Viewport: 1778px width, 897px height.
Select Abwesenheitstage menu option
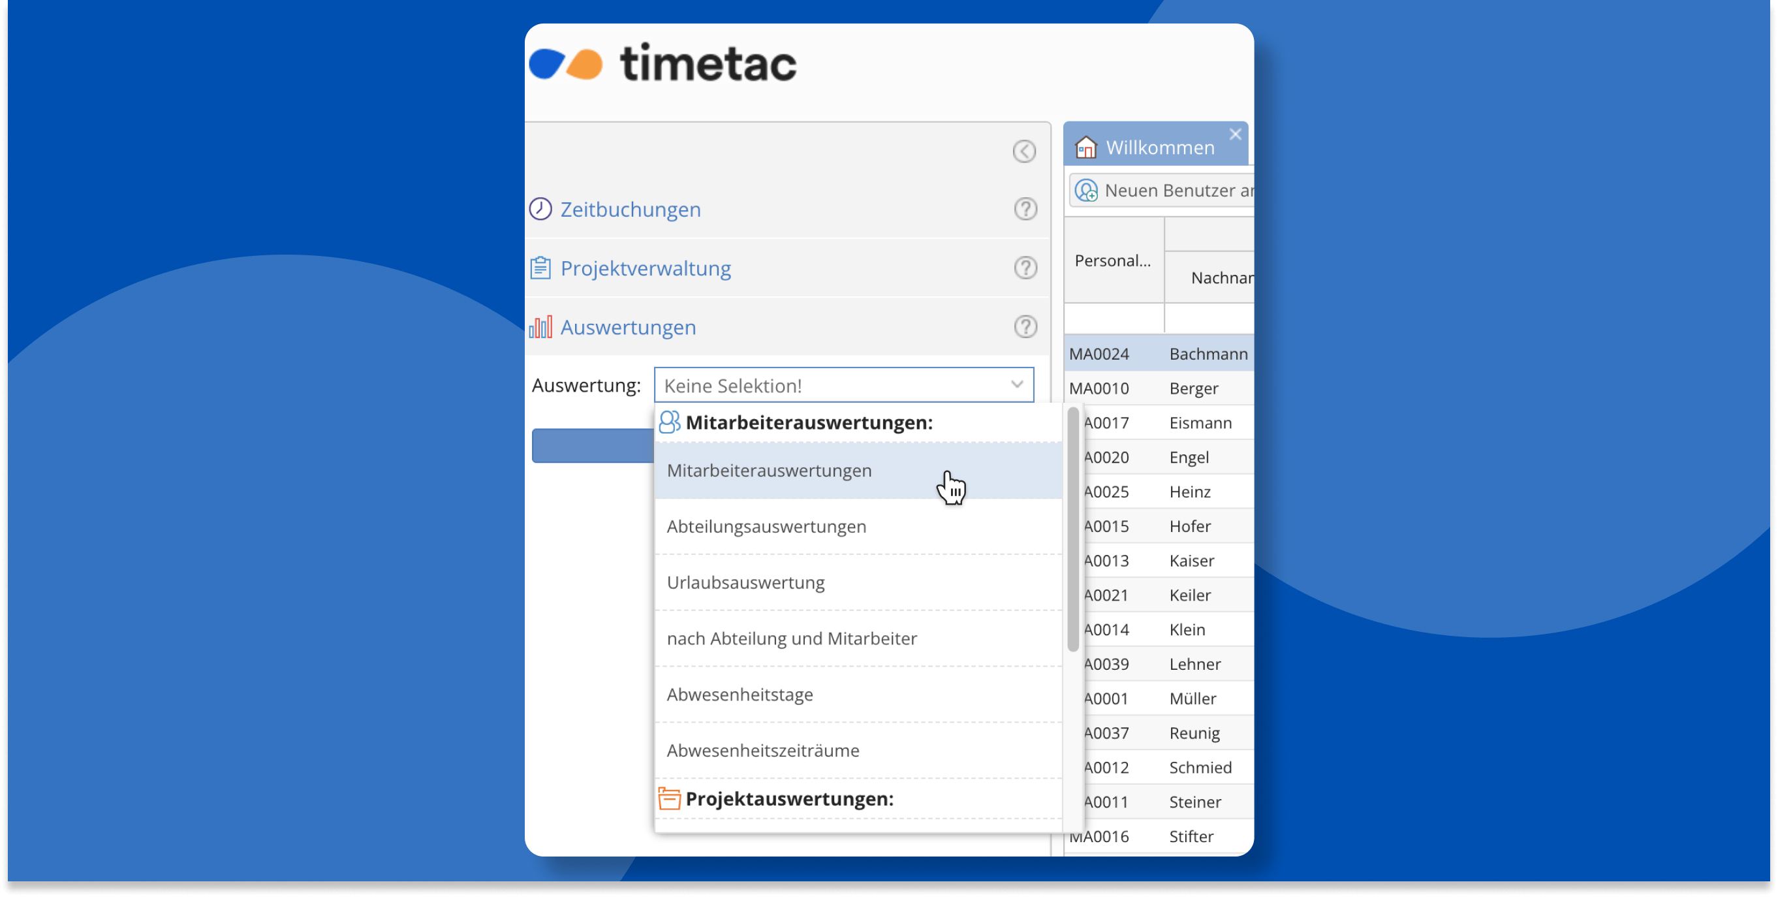tap(741, 693)
